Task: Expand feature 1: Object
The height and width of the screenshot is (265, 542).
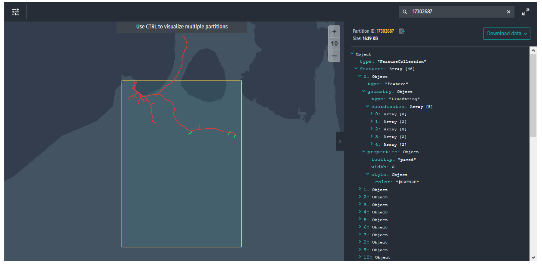Action: pyautogui.click(x=360, y=189)
